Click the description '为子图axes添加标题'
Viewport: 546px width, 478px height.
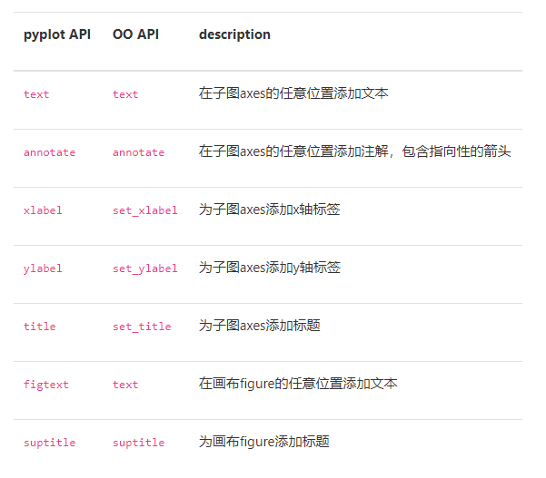(x=260, y=326)
